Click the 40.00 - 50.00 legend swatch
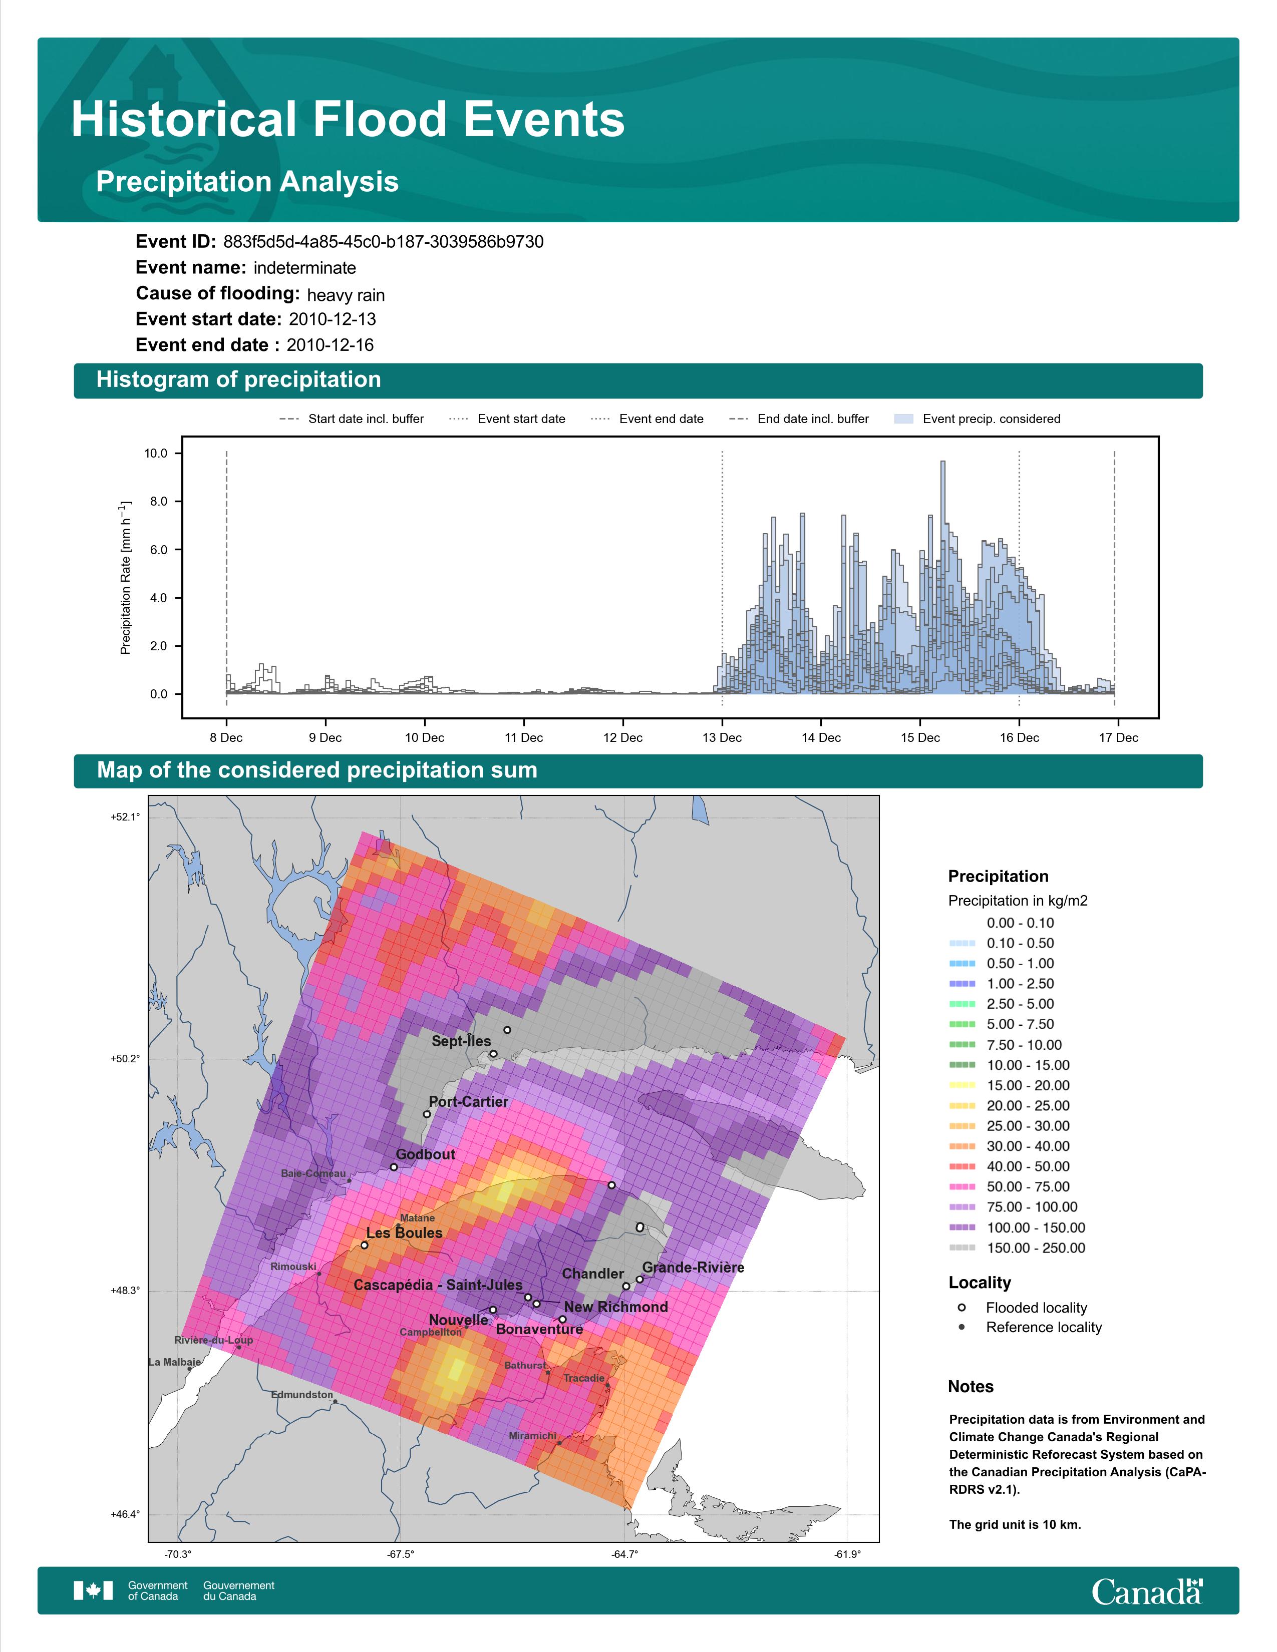The height and width of the screenshot is (1652, 1277). coord(962,1166)
